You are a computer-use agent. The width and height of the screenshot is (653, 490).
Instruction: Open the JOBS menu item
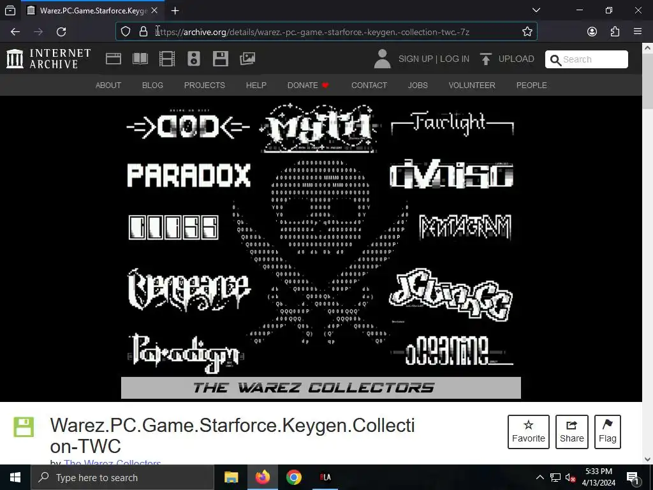tap(418, 85)
